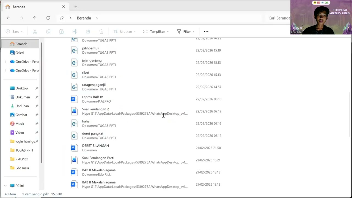The image size is (352, 198).
Task: Open Galeri in the sidebar
Action: [20, 53]
